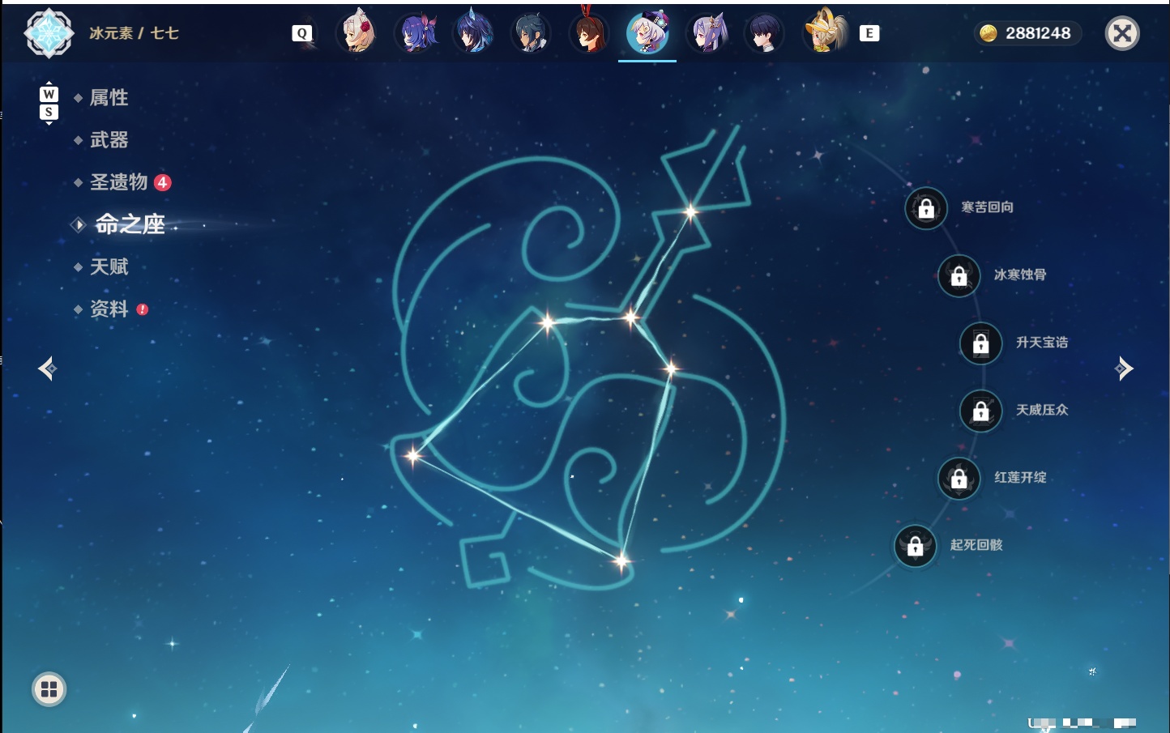Image resolution: width=1170 pixels, height=733 pixels.
Task: Go to the next character with right arrow
Action: click(1123, 369)
